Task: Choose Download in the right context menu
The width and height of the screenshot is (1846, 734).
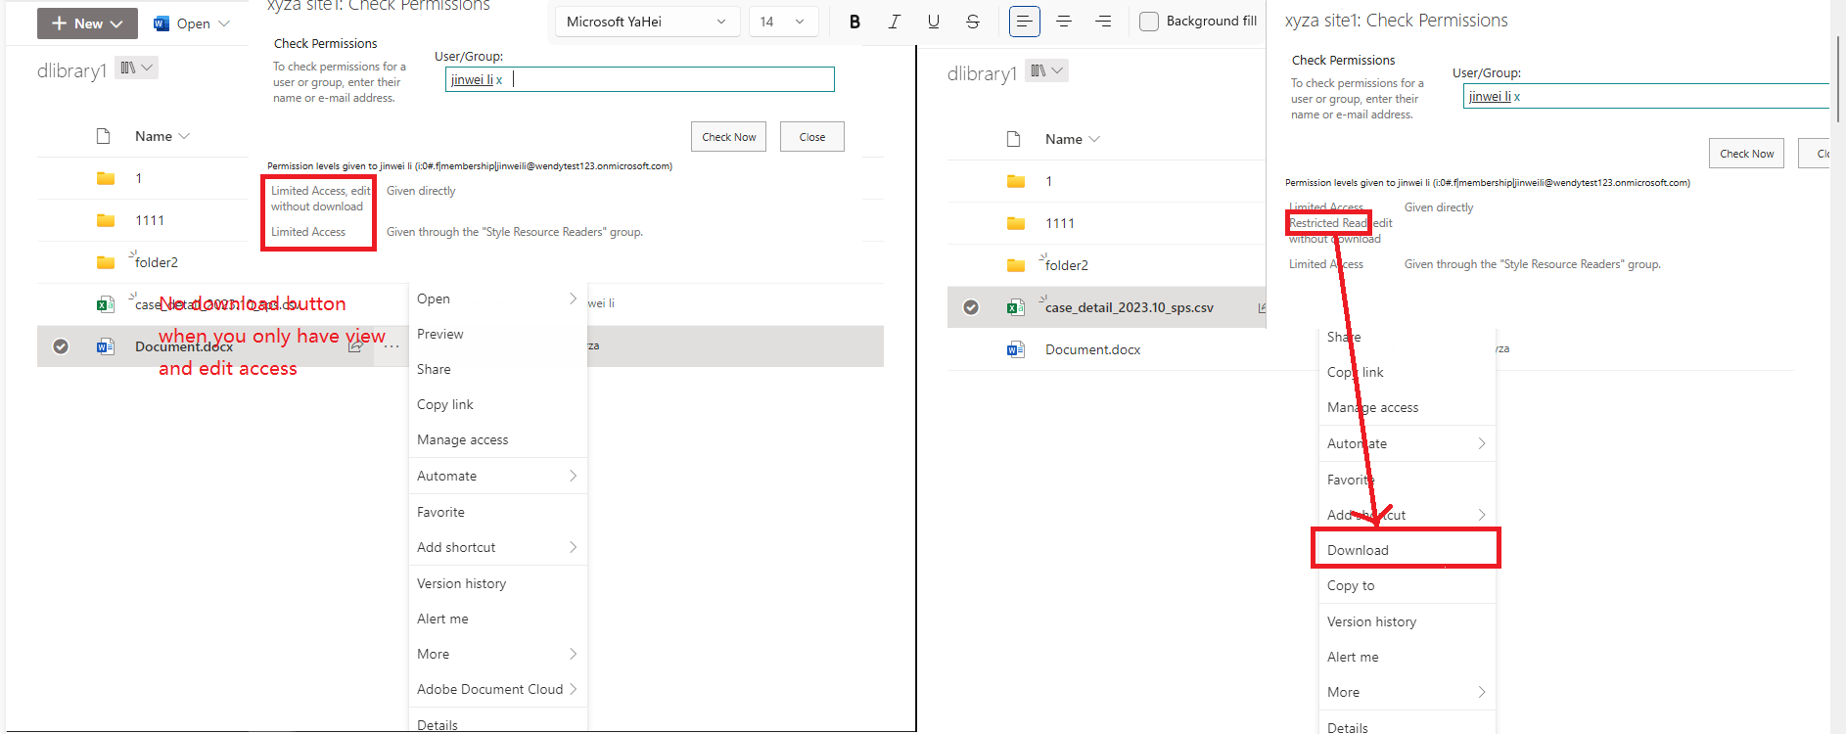Action: [x=1408, y=550]
